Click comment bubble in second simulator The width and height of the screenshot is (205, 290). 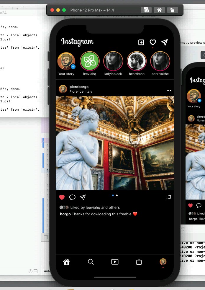click(x=199, y=205)
